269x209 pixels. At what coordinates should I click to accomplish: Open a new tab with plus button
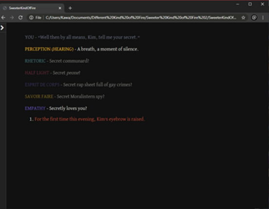pos(70,8)
